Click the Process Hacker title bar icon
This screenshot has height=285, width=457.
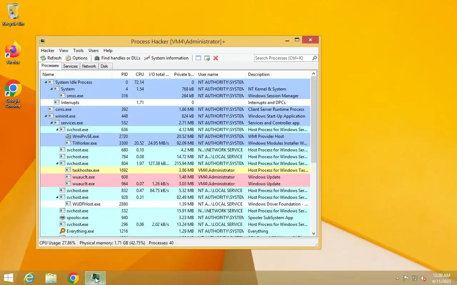point(42,41)
